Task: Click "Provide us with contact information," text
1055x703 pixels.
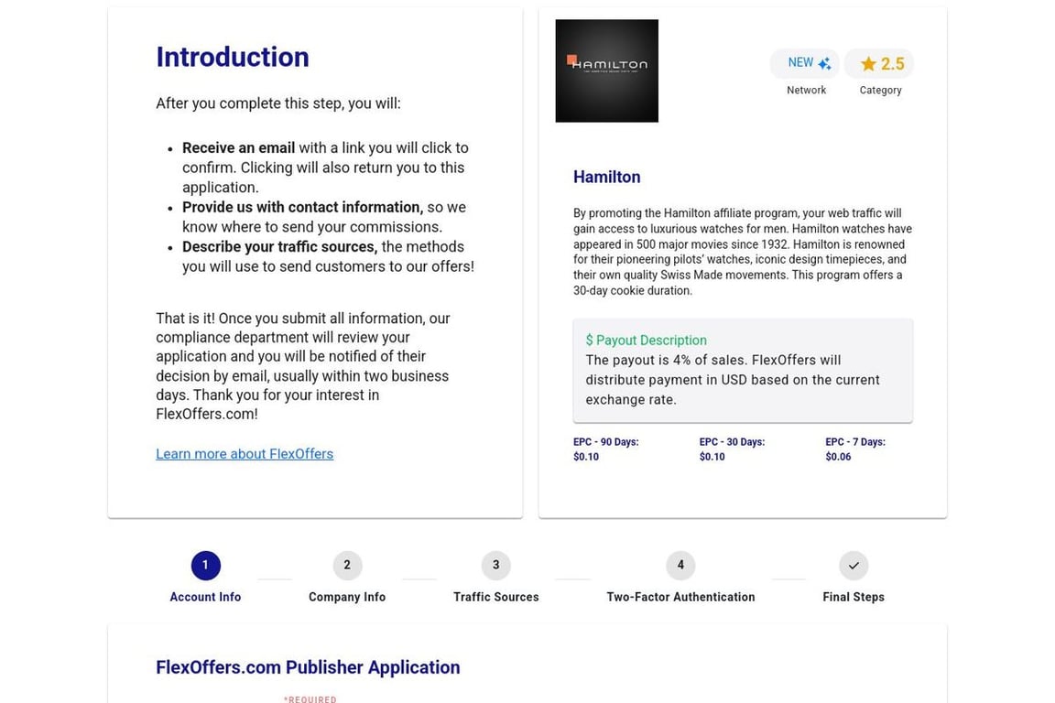Action: click(x=303, y=207)
